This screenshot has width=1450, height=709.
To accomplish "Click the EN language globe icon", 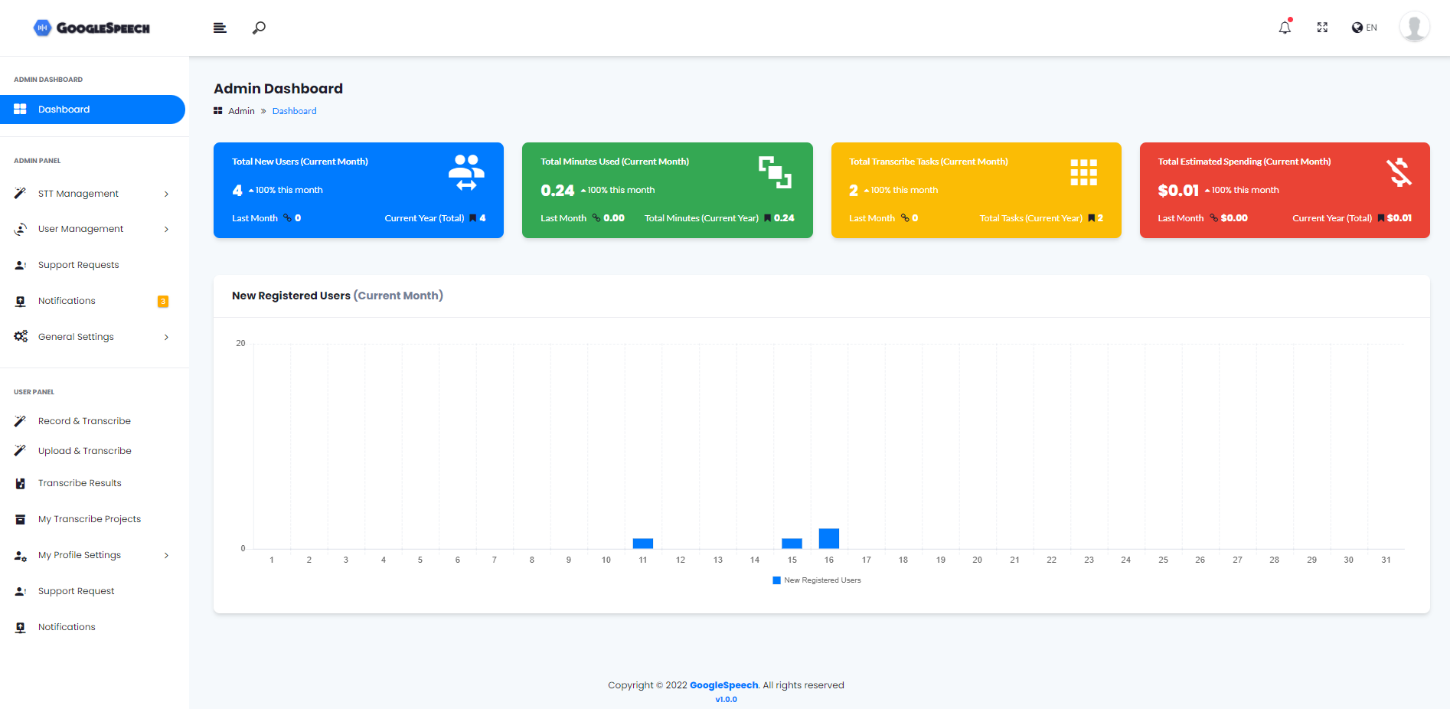I will 1356,28.
